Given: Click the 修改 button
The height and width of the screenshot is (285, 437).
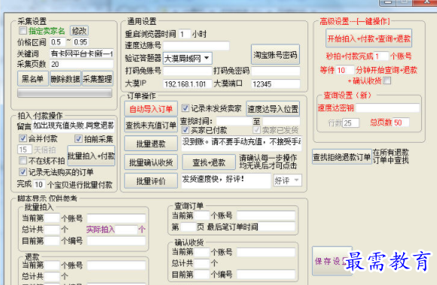Looking at the screenshot, I should (x=79, y=31).
